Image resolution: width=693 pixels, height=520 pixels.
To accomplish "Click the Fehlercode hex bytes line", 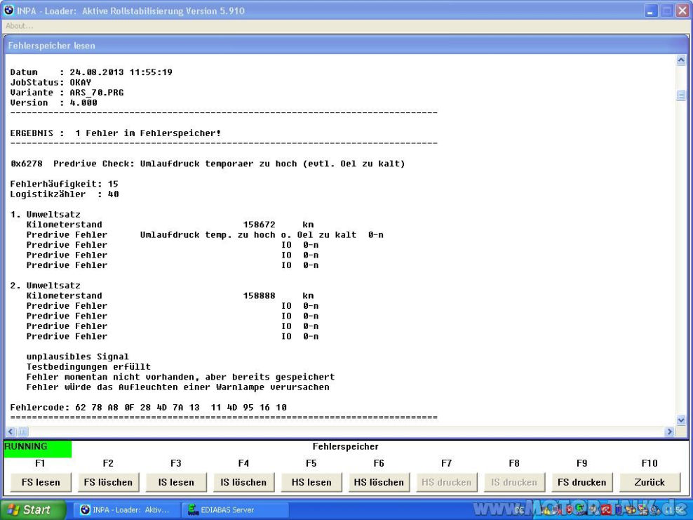I will (149, 407).
